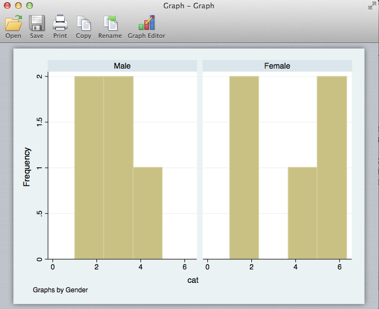Click the Frequency y-axis title
The width and height of the screenshot is (379, 309).
(x=27, y=166)
